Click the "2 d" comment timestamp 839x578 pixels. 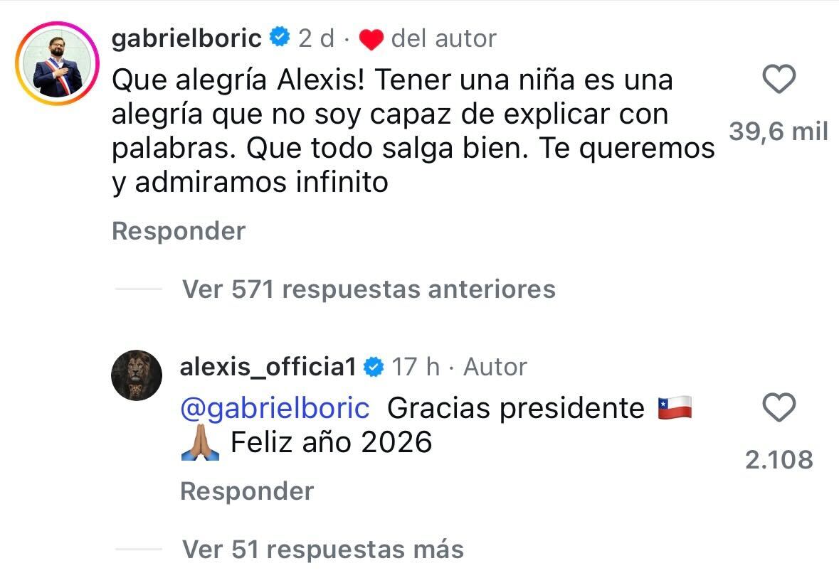click(316, 38)
